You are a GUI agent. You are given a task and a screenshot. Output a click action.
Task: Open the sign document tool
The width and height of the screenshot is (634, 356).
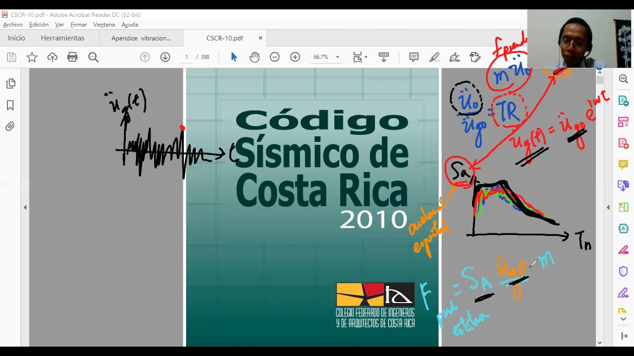[x=455, y=57]
